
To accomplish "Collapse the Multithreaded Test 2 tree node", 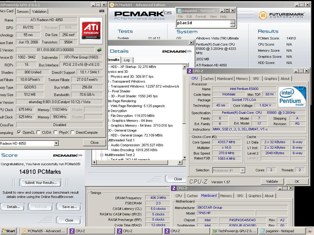I will point(101,155).
